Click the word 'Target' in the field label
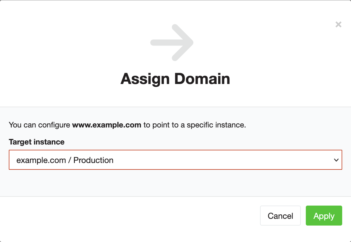Image resolution: width=351 pixels, height=242 pixels. coord(21,142)
